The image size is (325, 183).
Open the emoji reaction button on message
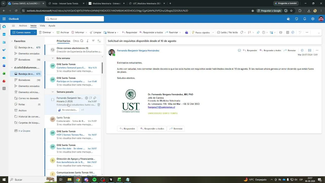(x=239, y=50)
